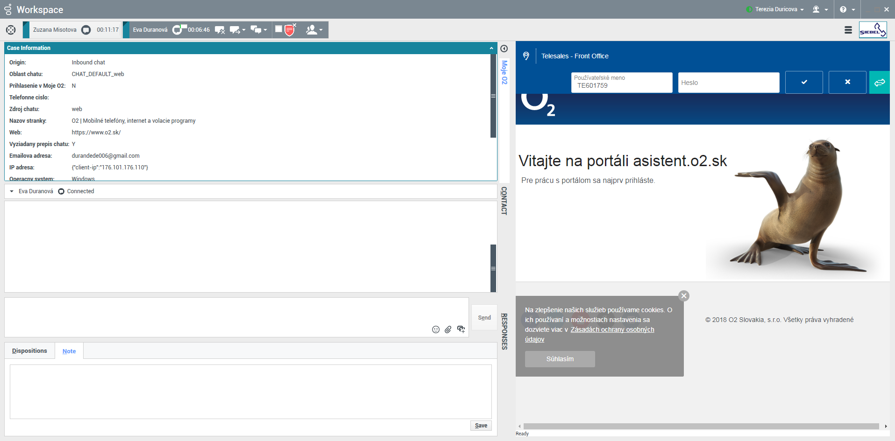Viewport: 895px width, 441px height.
Task: Attach a file using the paperclip icon
Action: click(x=448, y=329)
